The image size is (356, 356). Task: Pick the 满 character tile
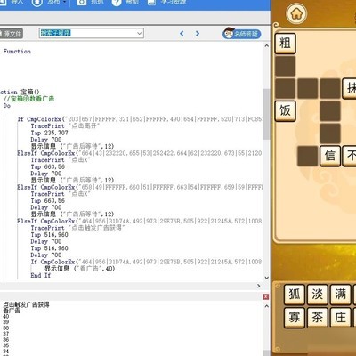[340, 295]
